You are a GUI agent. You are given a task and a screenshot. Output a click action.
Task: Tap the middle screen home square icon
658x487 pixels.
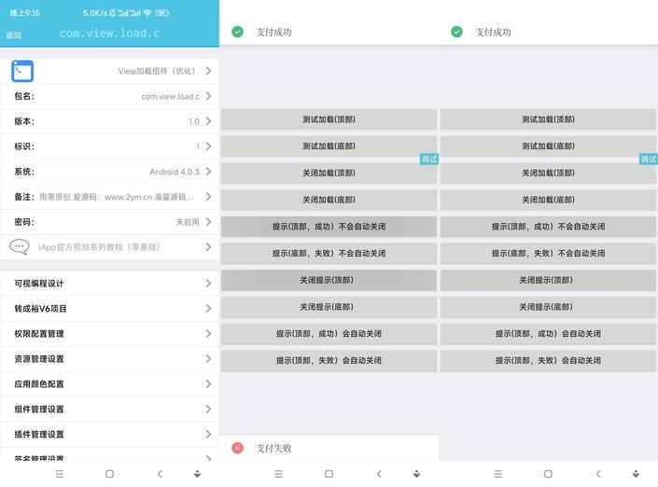tap(329, 474)
